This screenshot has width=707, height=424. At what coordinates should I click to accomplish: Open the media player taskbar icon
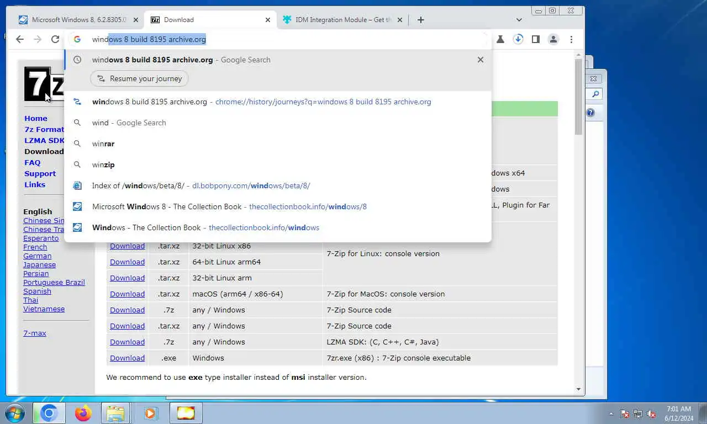pos(150,413)
